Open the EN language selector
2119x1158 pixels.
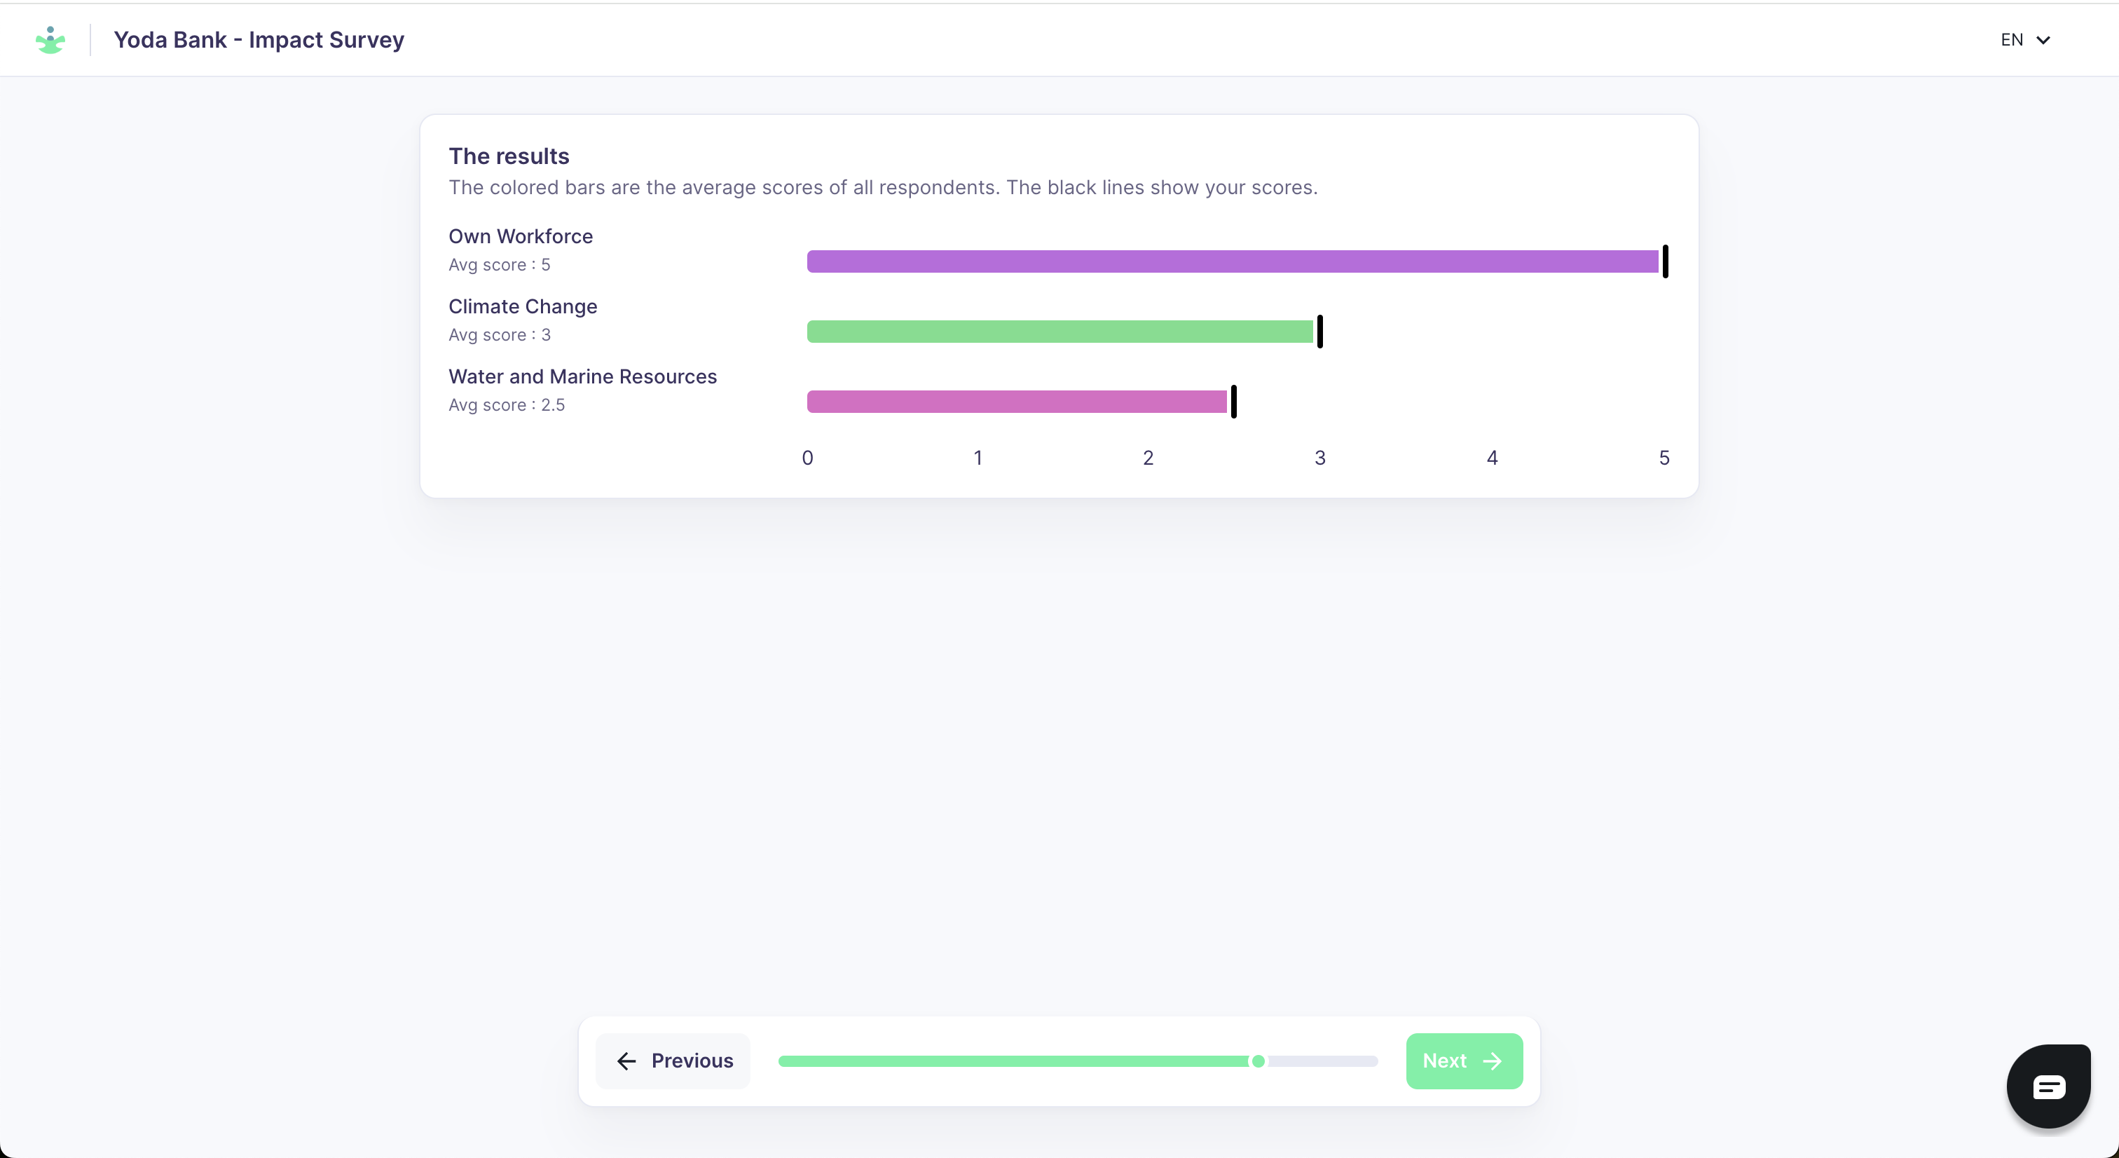pos(2012,39)
